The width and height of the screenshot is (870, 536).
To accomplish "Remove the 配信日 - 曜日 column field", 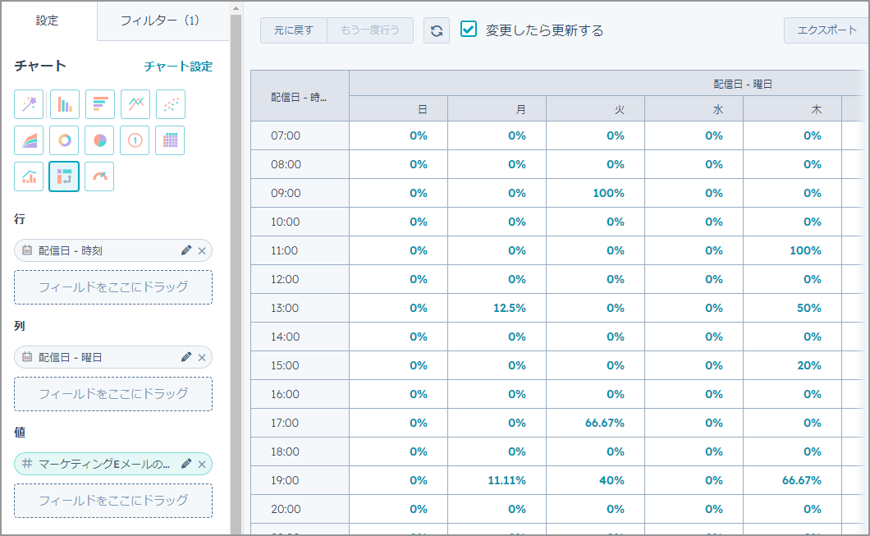I will pyautogui.click(x=202, y=357).
